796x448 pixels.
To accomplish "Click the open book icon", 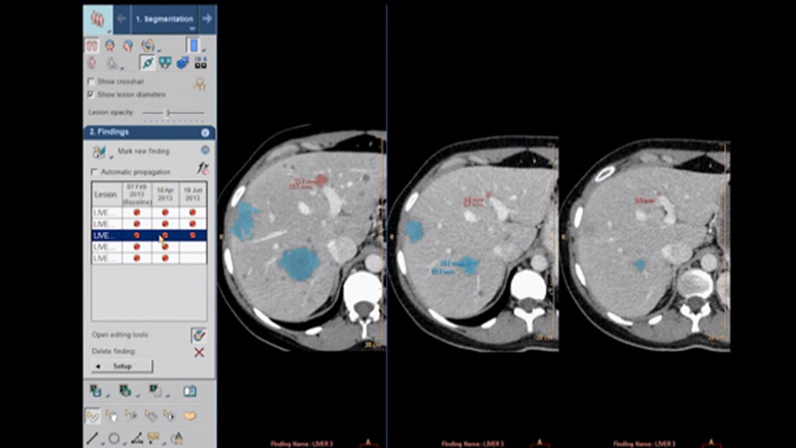I will click(x=189, y=391).
